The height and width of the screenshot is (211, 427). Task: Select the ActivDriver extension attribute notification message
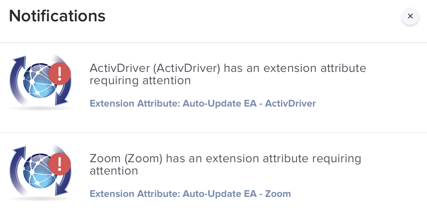[228, 74]
